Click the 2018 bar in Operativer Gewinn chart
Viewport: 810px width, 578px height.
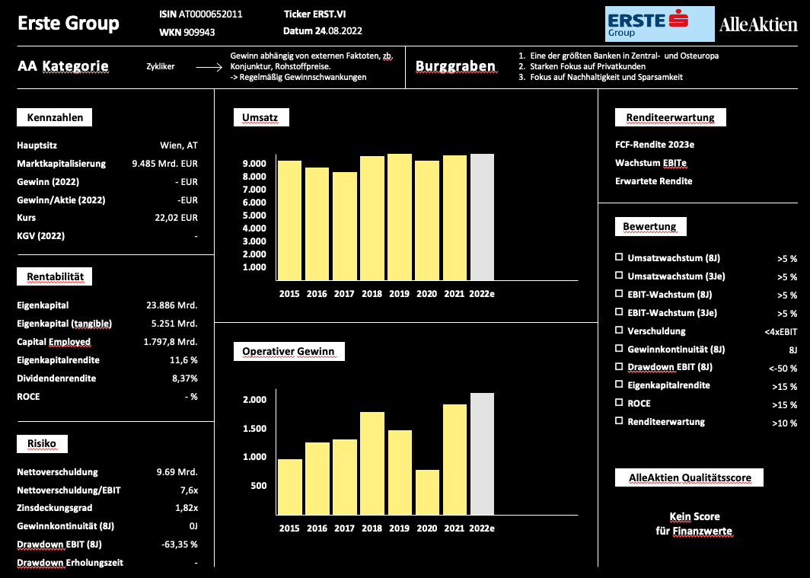(x=372, y=463)
